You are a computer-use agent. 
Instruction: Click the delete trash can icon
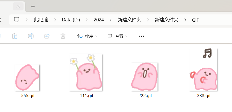click(x=63, y=36)
